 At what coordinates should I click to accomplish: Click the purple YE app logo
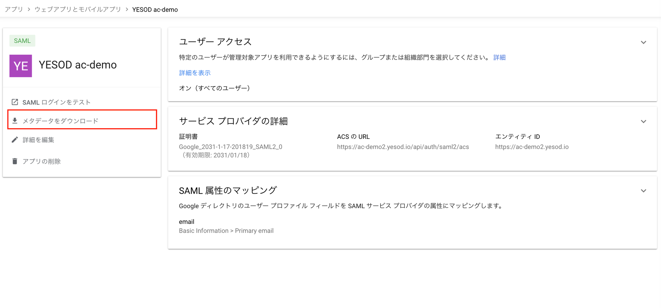pos(21,66)
